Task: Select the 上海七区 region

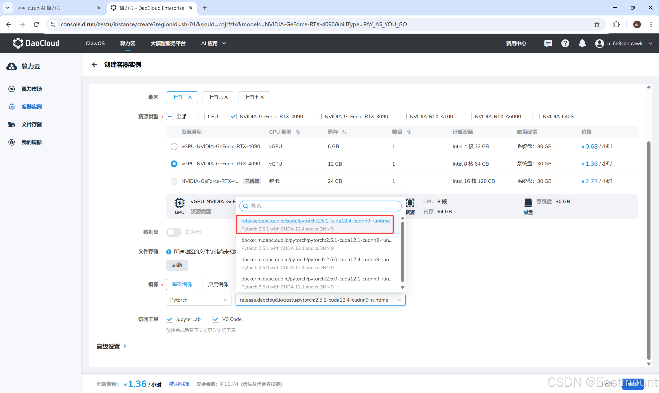Action: coord(254,97)
